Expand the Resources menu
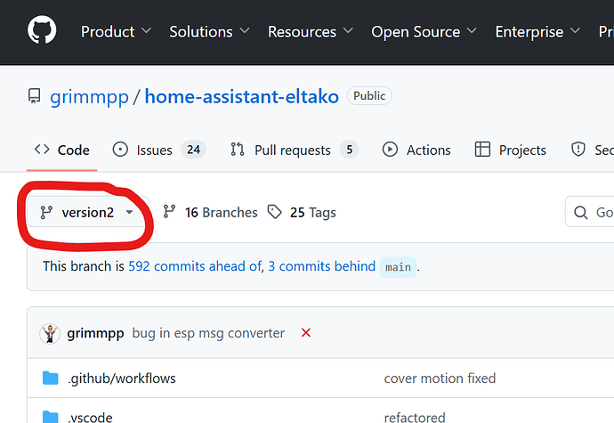The height and width of the screenshot is (423, 614). pyautogui.click(x=310, y=31)
